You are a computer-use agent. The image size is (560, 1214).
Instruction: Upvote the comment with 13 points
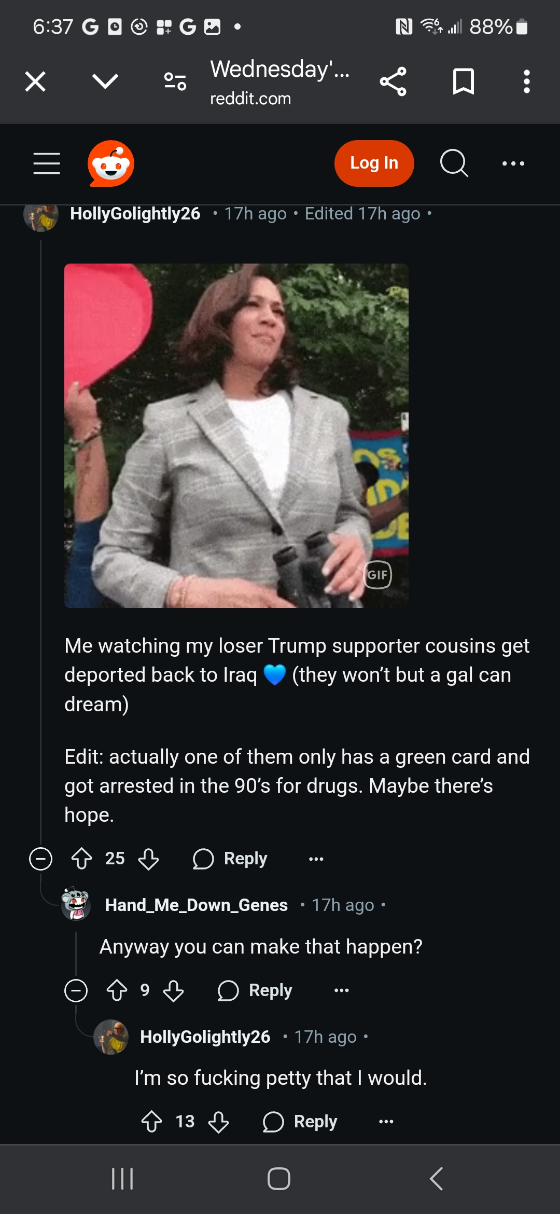(x=152, y=1122)
